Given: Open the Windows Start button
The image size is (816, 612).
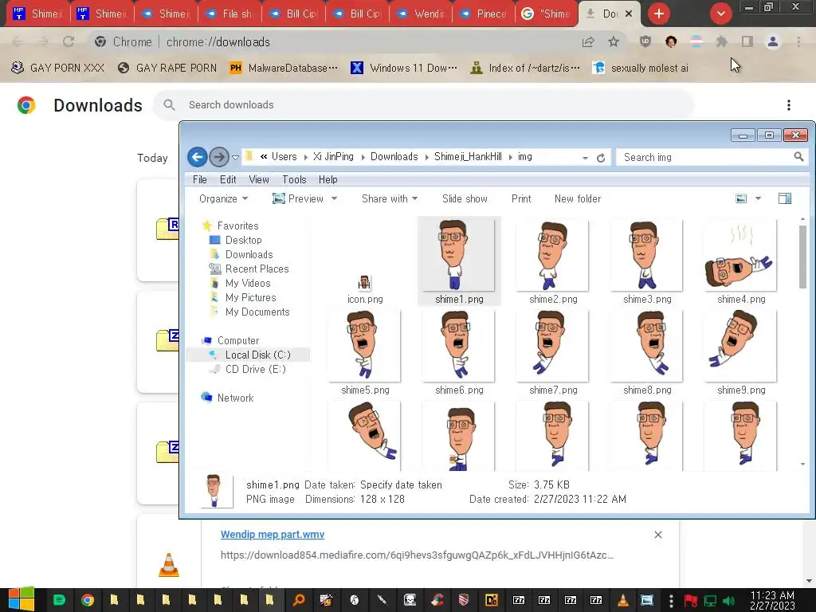Looking at the screenshot, I should click(22, 599).
